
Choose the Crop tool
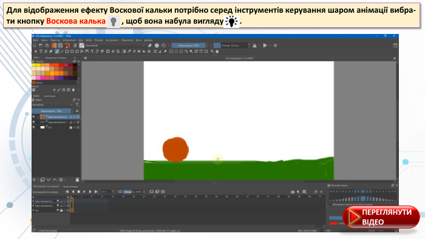(x=118, y=52)
